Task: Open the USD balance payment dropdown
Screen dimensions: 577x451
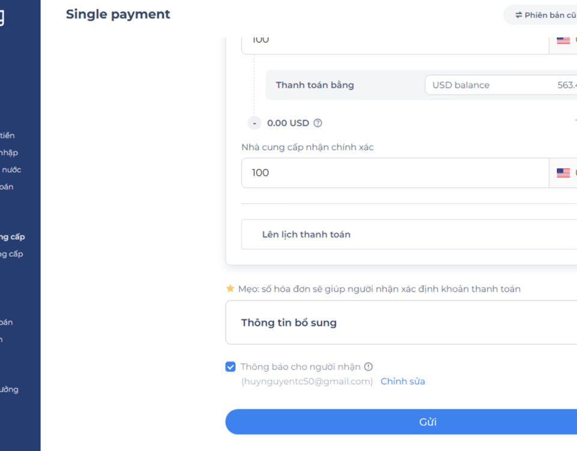Action: click(x=501, y=85)
